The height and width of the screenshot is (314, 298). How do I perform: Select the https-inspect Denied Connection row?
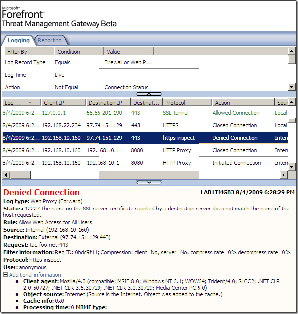coord(145,138)
